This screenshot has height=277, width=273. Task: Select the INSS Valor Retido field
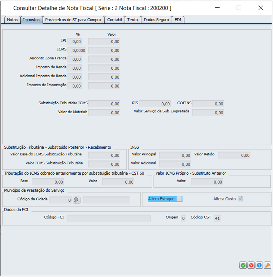pos(234,155)
